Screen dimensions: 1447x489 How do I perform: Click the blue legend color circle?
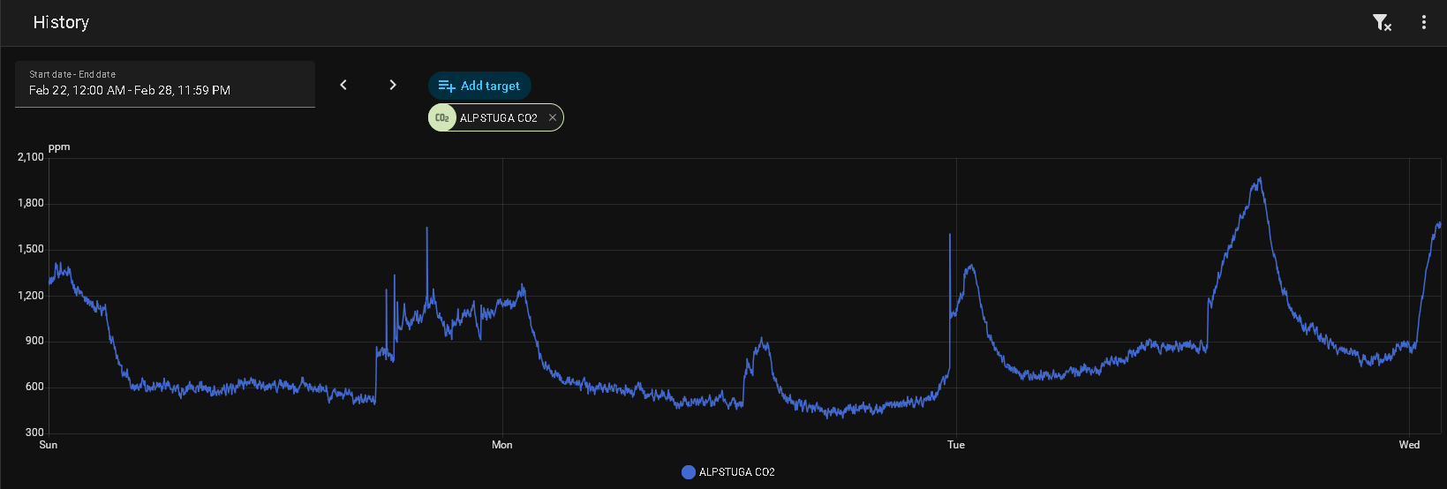click(x=689, y=472)
